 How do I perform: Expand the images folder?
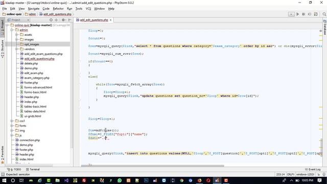tap(17, 39)
